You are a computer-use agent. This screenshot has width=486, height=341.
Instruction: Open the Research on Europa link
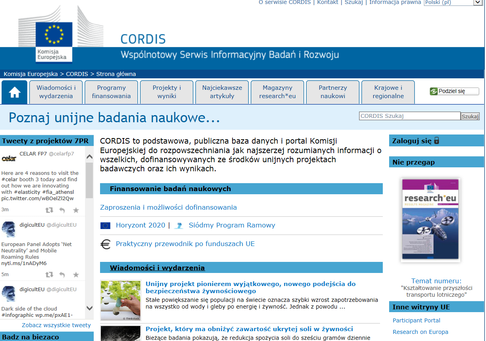420,332
